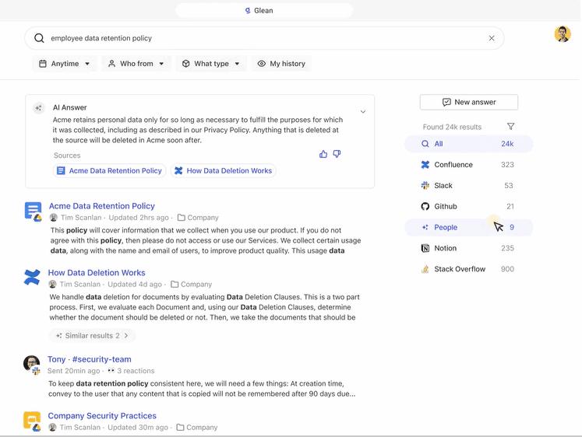This screenshot has width=582, height=437.
Task: Expand Similar results 2
Action: 92,336
